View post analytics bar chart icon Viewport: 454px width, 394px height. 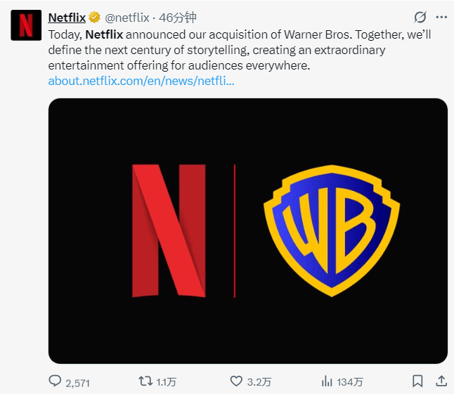[x=327, y=381]
